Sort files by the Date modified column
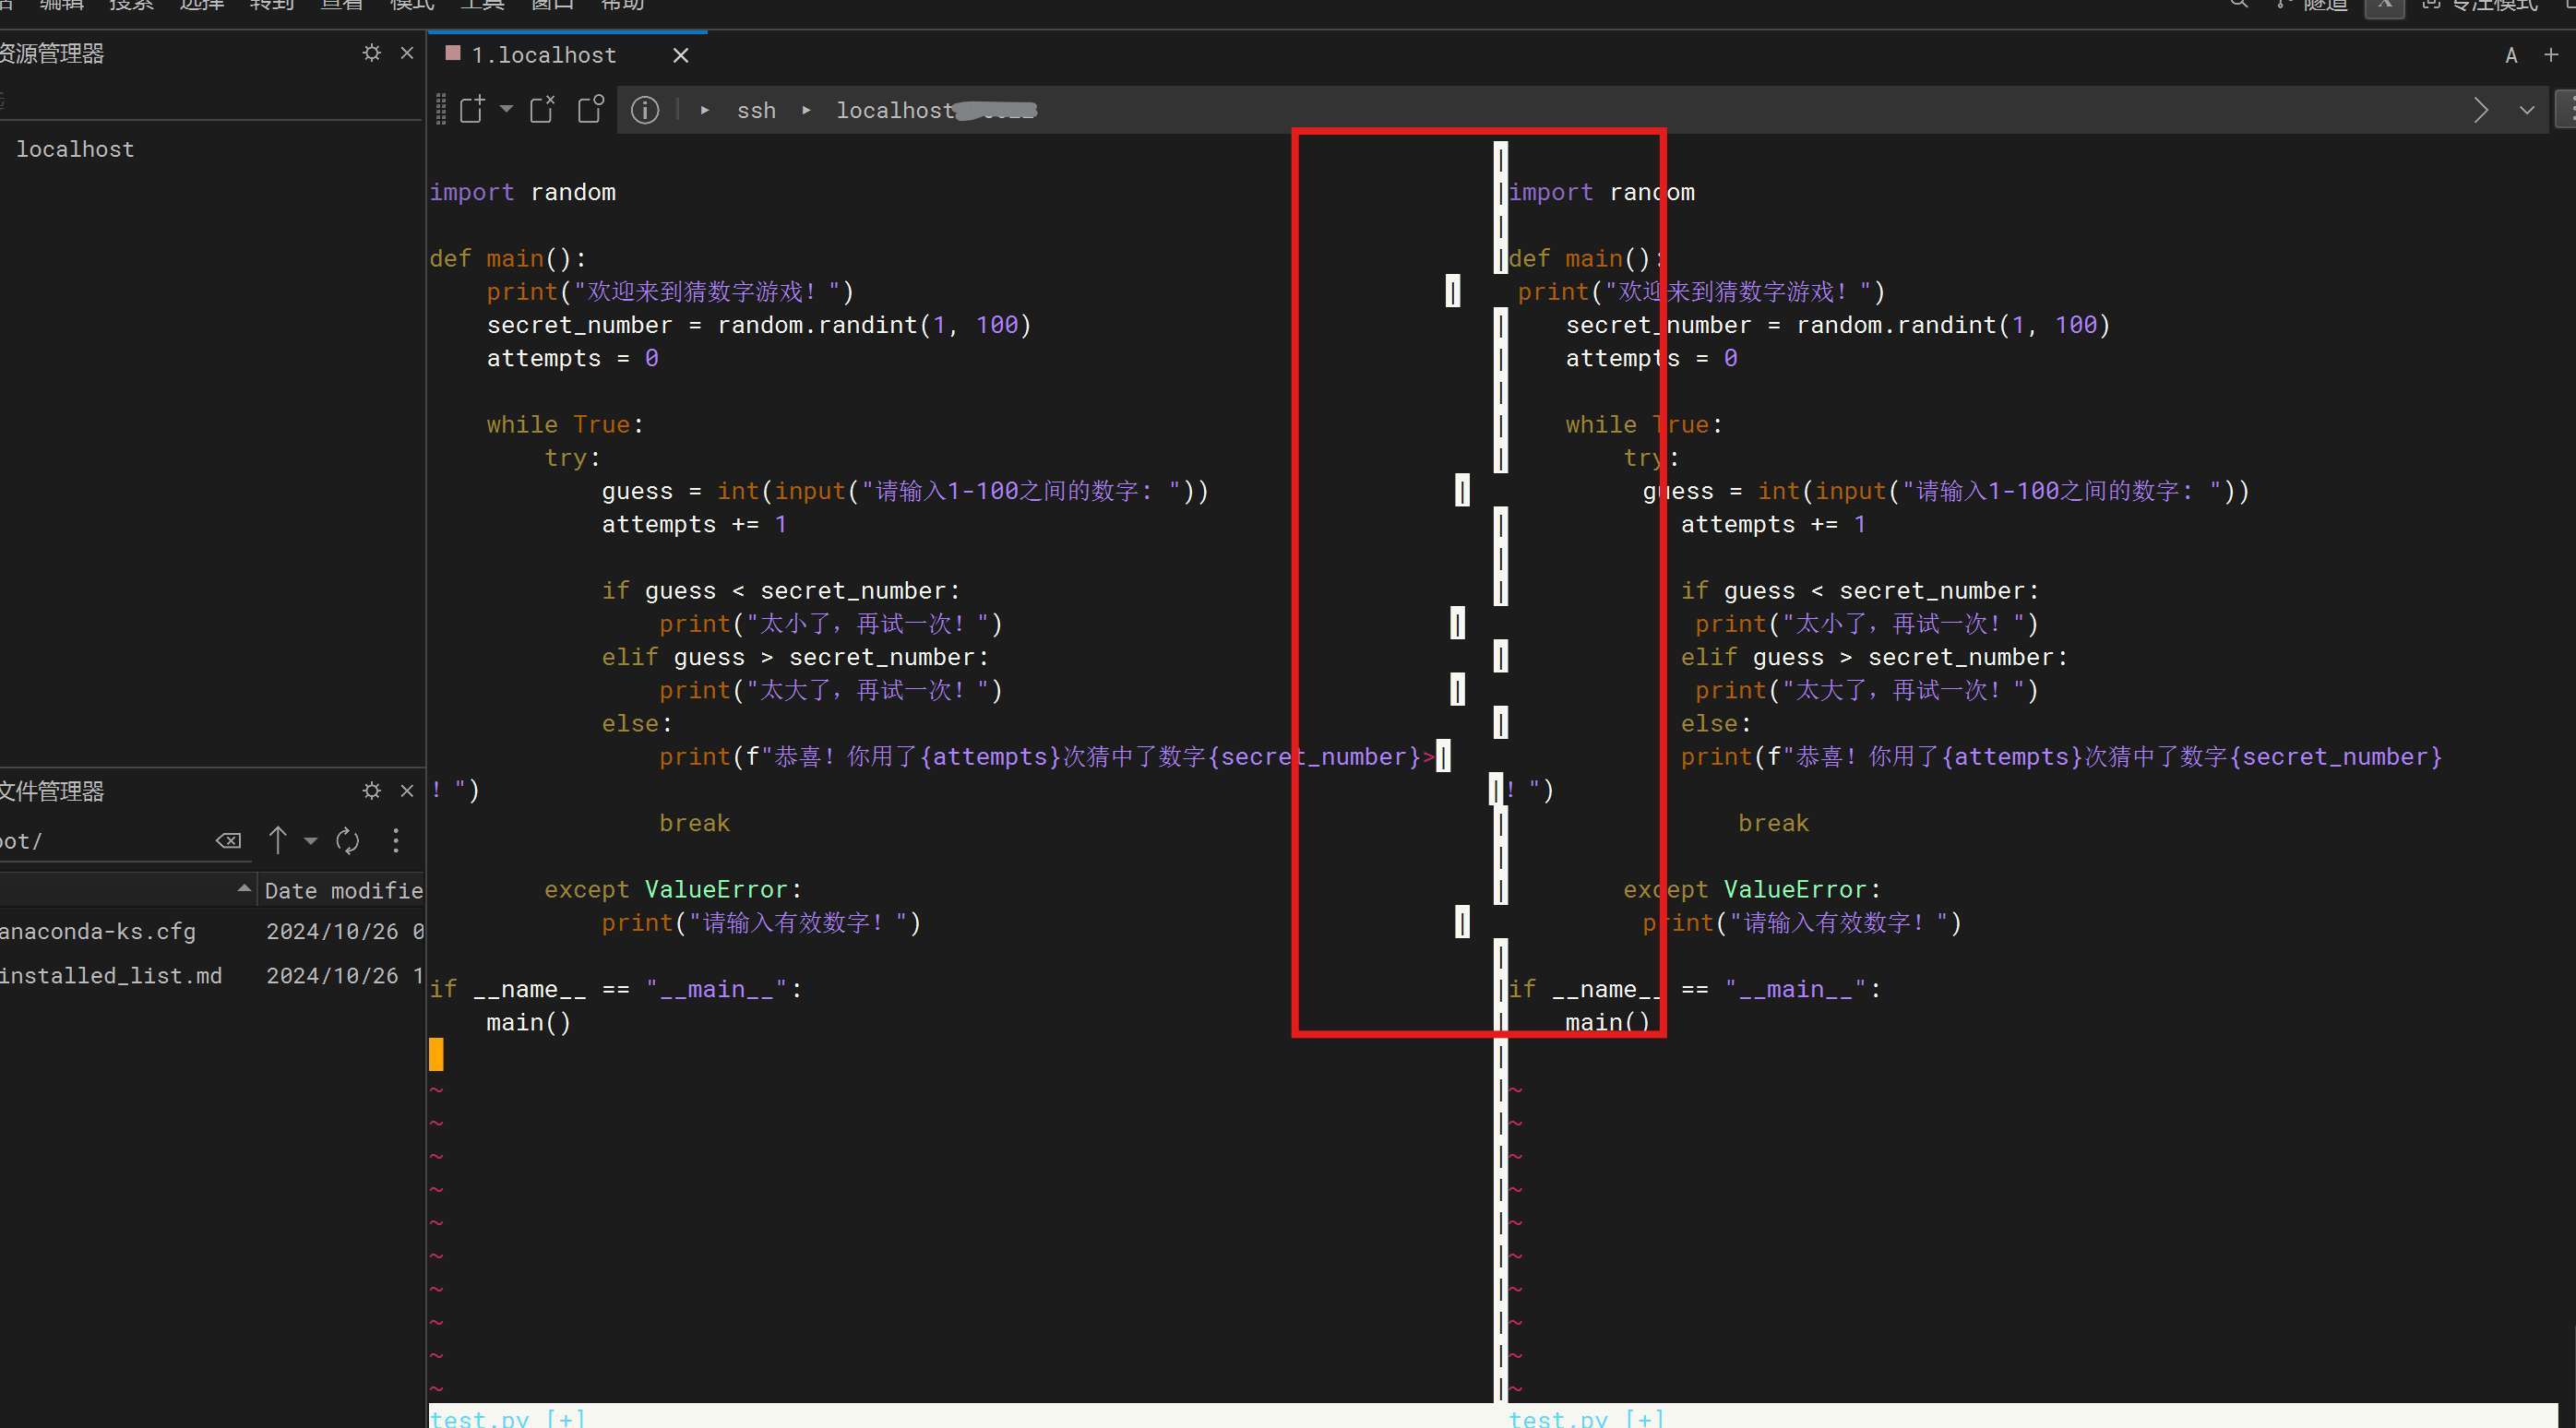The height and width of the screenshot is (1428, 2576). coord(343,890)
